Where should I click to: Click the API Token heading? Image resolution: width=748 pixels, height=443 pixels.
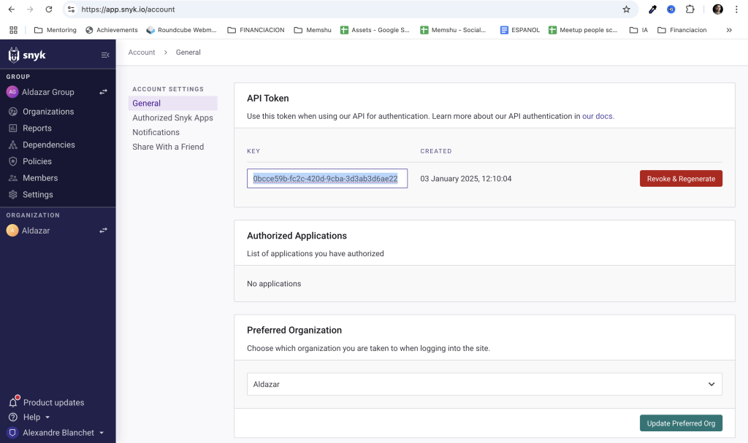click(267, 99)
